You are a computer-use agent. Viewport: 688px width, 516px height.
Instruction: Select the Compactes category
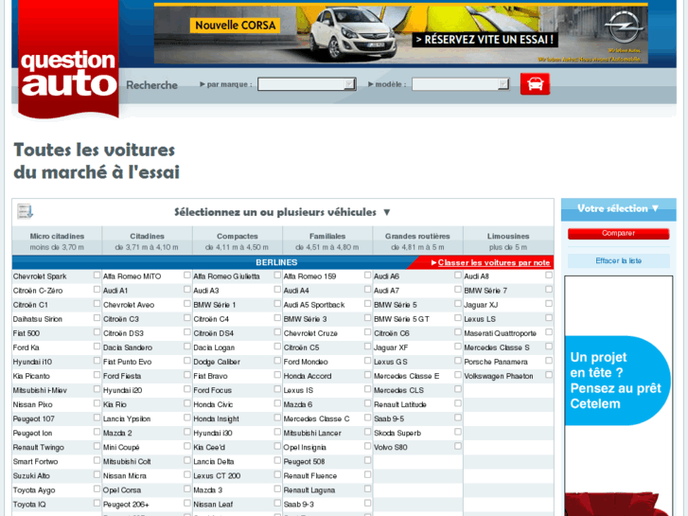point(238,241)
